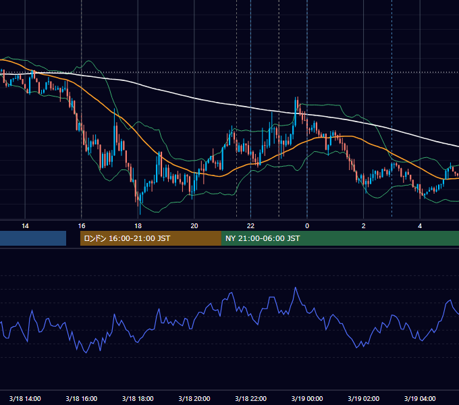Viewport: 459px width, 405px height.
Task: Click the 3/19 02:00 time label
Action: (364, 398)
